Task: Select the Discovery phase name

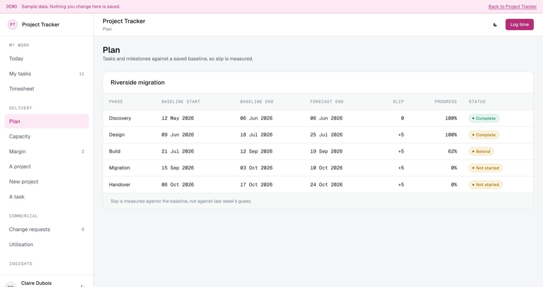Action: pyautogui.click(x=120, y=118)
